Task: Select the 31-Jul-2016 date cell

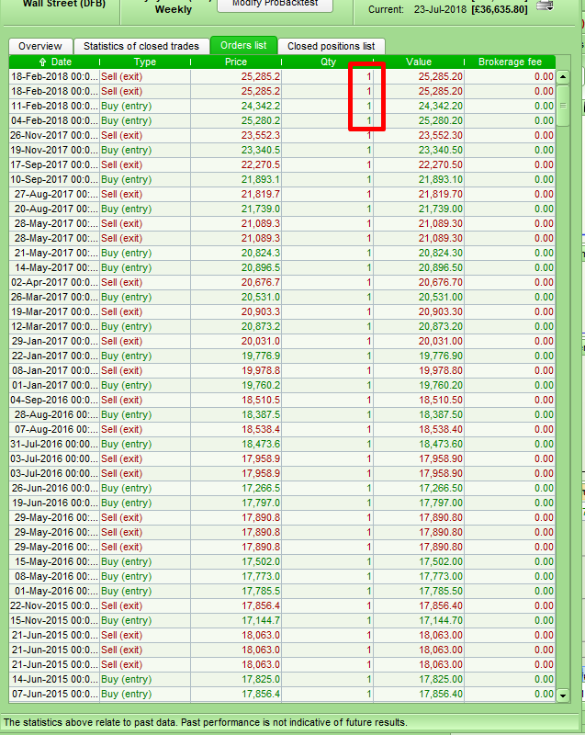Action: [54, 444]
